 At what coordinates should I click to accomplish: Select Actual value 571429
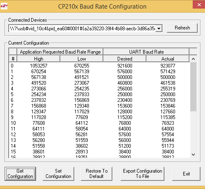(168, 72)
